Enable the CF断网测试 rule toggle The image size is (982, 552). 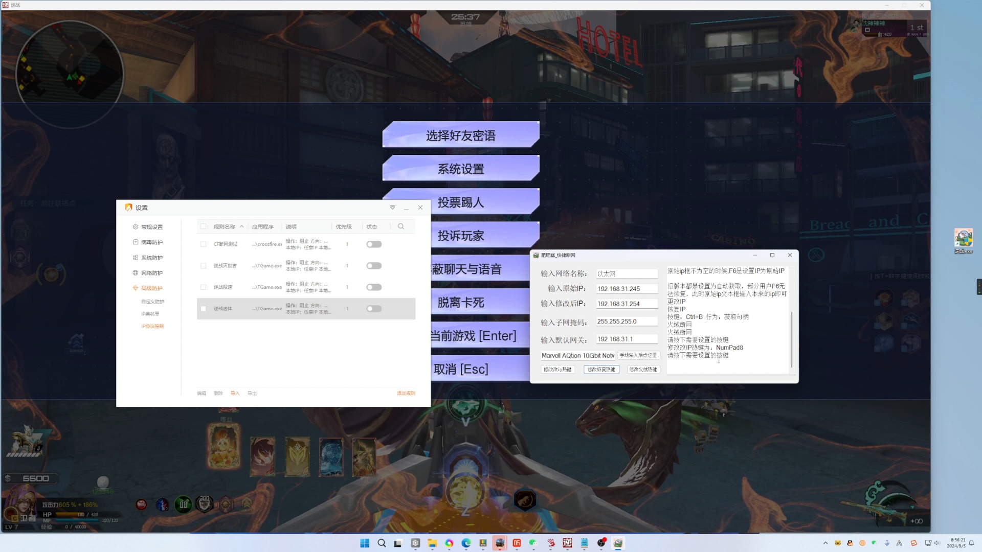(374, 244)
